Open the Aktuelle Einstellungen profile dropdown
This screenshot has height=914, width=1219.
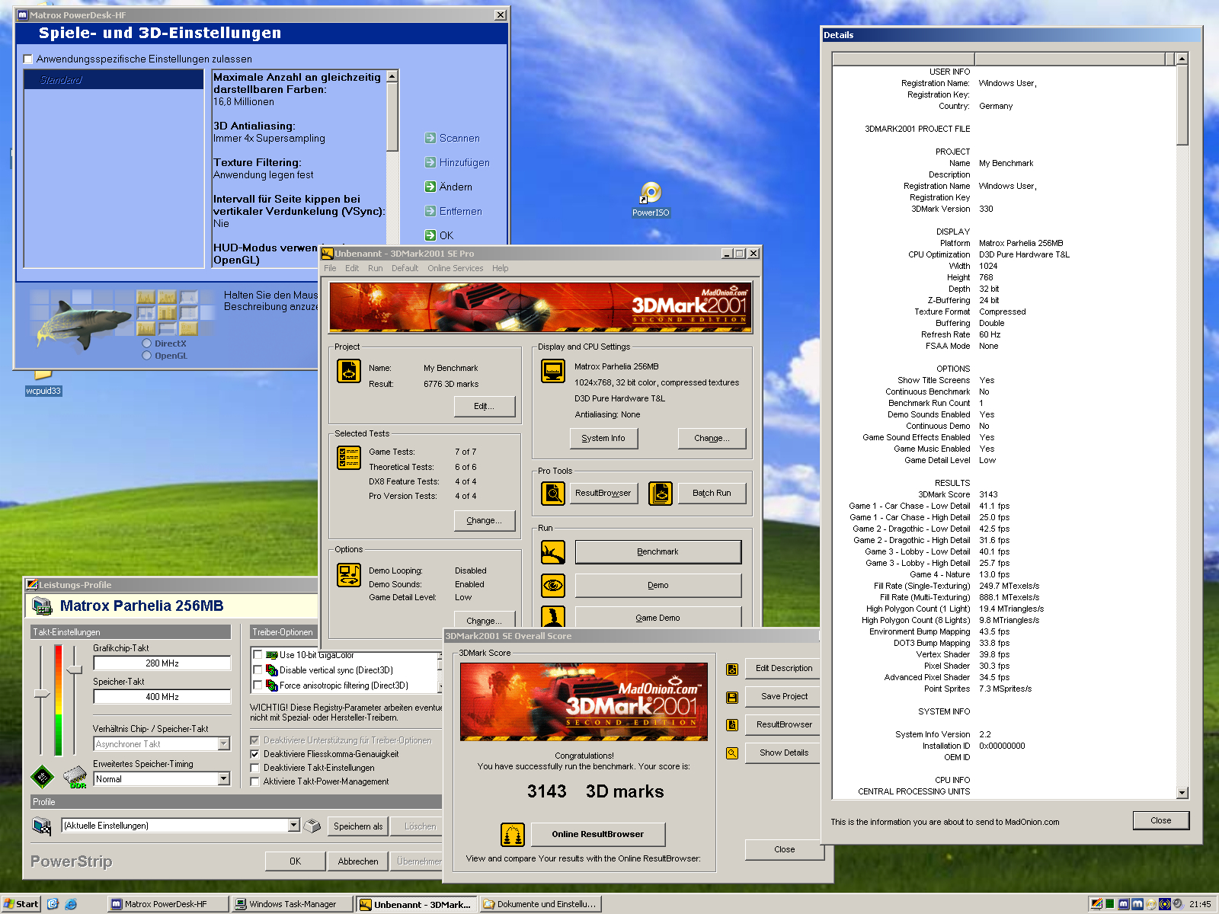[294, 826]
